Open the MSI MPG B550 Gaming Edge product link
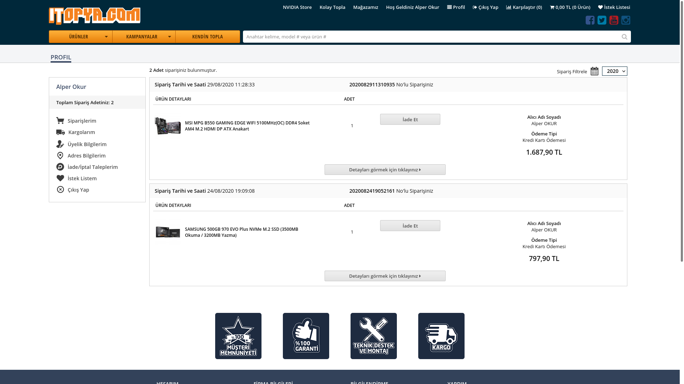The height and width of the screenshot is (384, 684). pos(247,126)
